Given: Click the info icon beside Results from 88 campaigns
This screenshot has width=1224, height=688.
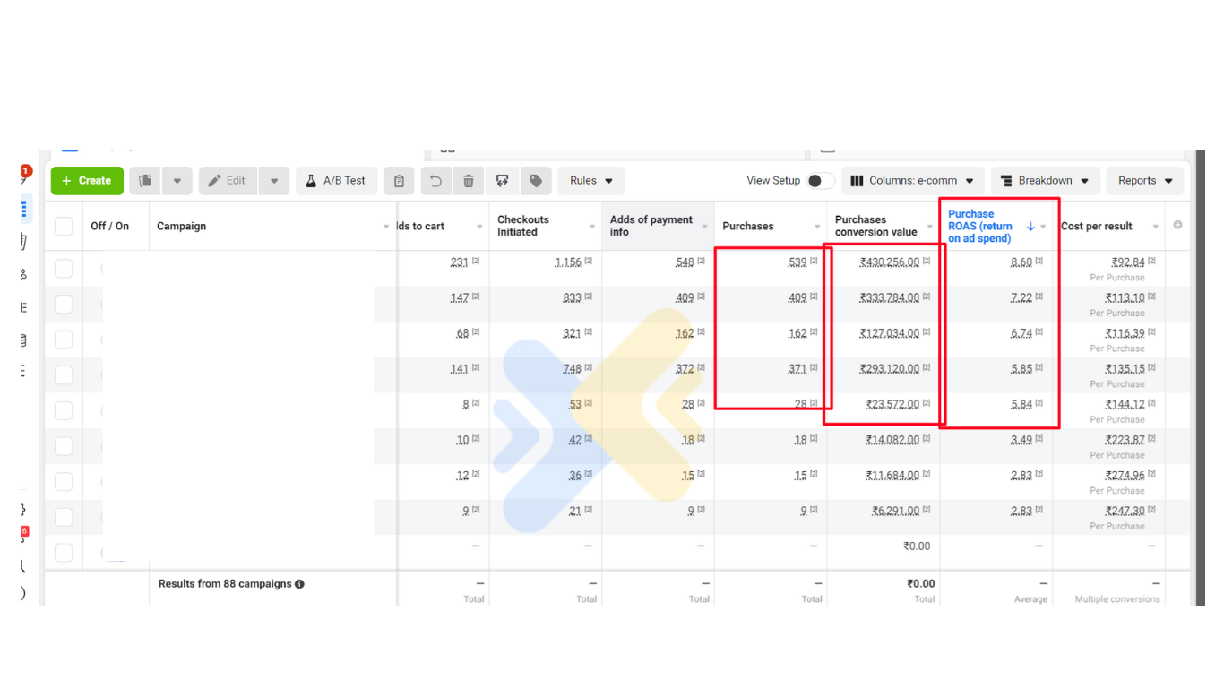Looking at the screenshot, I should click(x=299, y=584).
